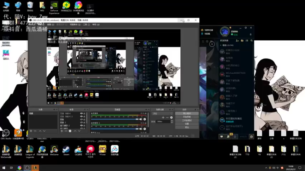
Task: Toggle visibility of the 文本 (GDI+) source
Action: pos(82,113)
